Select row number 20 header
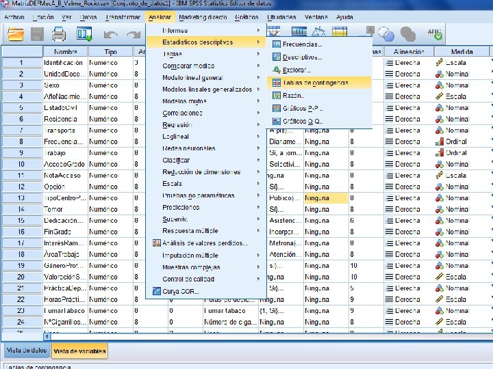Screen dimensions: 493x369 (x=21, y=277)
